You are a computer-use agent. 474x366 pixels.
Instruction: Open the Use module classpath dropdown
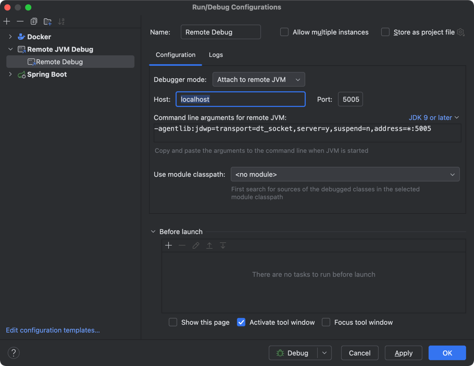[x=345, y=175]
